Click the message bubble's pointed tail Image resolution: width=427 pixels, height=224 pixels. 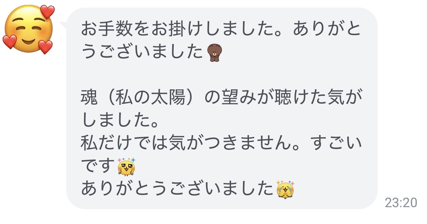[64, 24]
